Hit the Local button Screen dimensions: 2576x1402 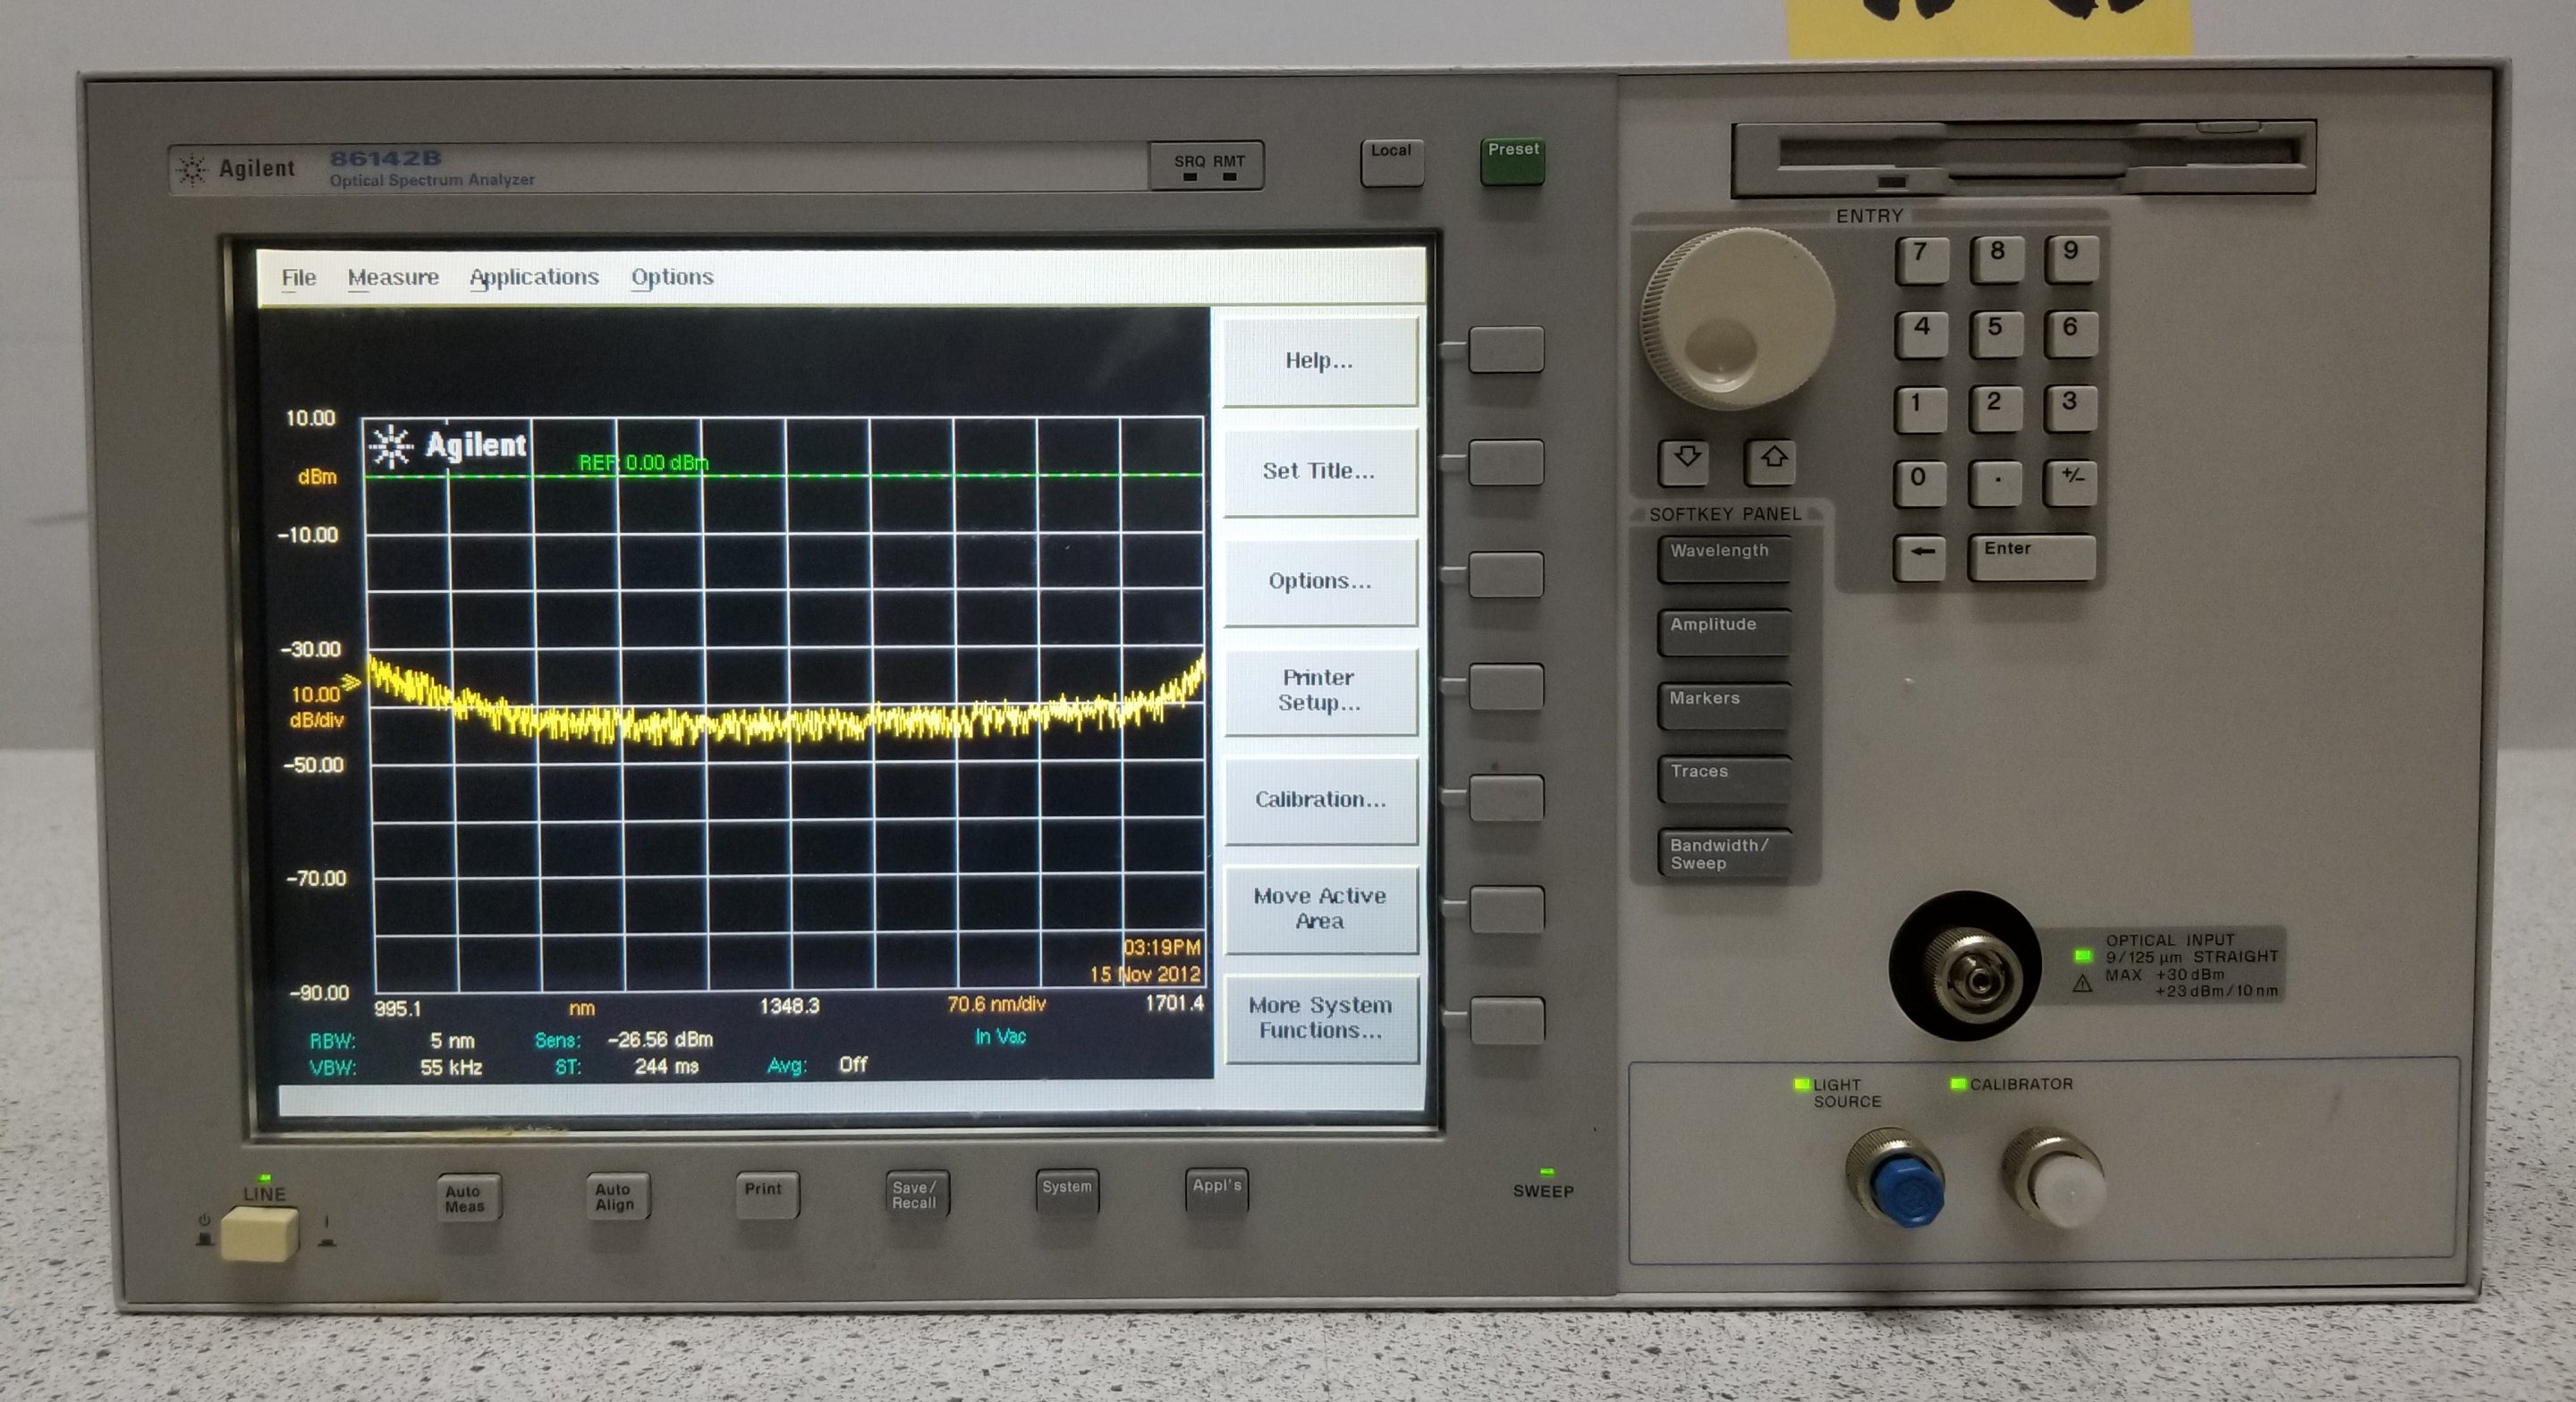[1392, 162]
